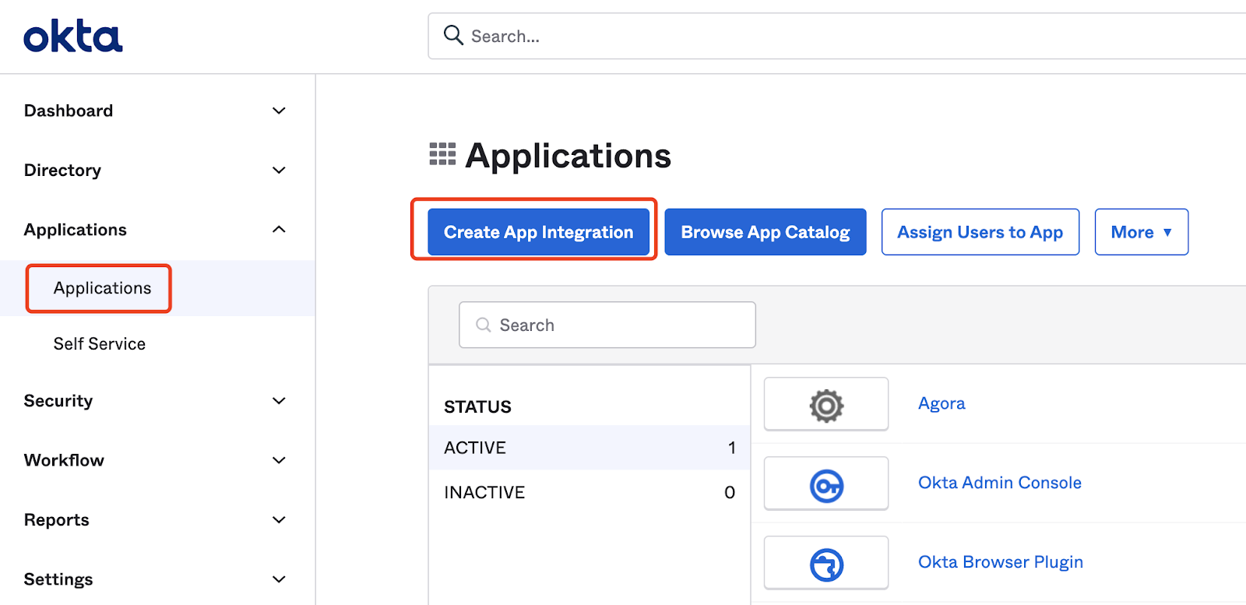Open Settings in sidebar
Viewport: 1246px width, 605px height.
point(58,579)
